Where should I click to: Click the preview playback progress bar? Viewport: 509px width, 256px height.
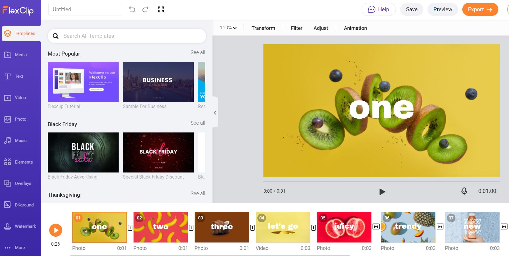tap(381, 182)
